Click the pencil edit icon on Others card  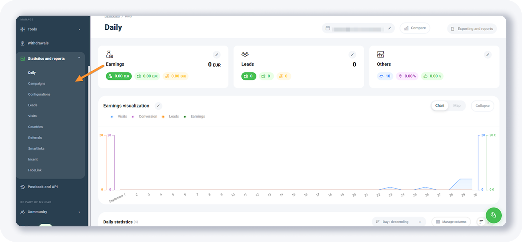click(487, 55)
